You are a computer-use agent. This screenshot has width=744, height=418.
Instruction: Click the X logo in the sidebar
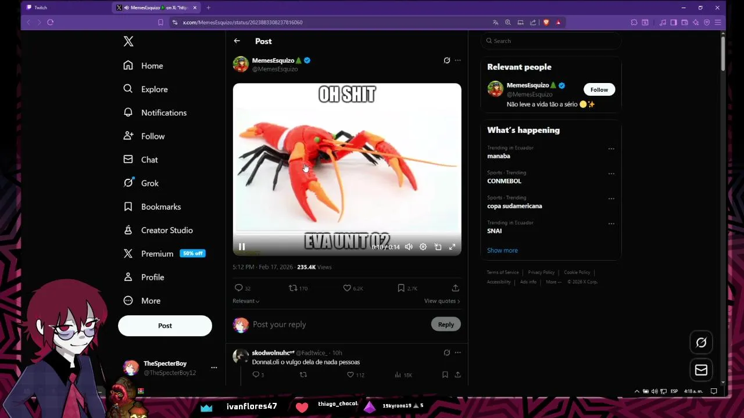pos(128,41)
